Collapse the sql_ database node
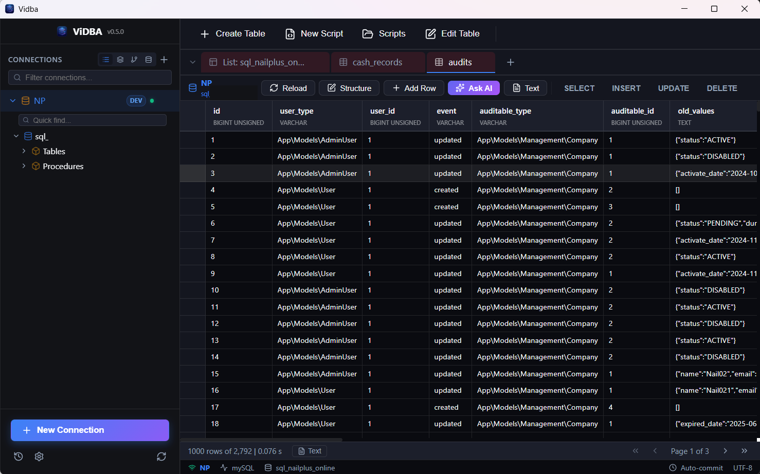 [16, 136]
